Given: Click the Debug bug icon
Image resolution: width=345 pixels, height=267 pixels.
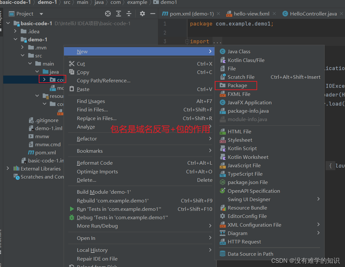Looking at the screenshot, I should pyautogui.click(x=72, y=218).
